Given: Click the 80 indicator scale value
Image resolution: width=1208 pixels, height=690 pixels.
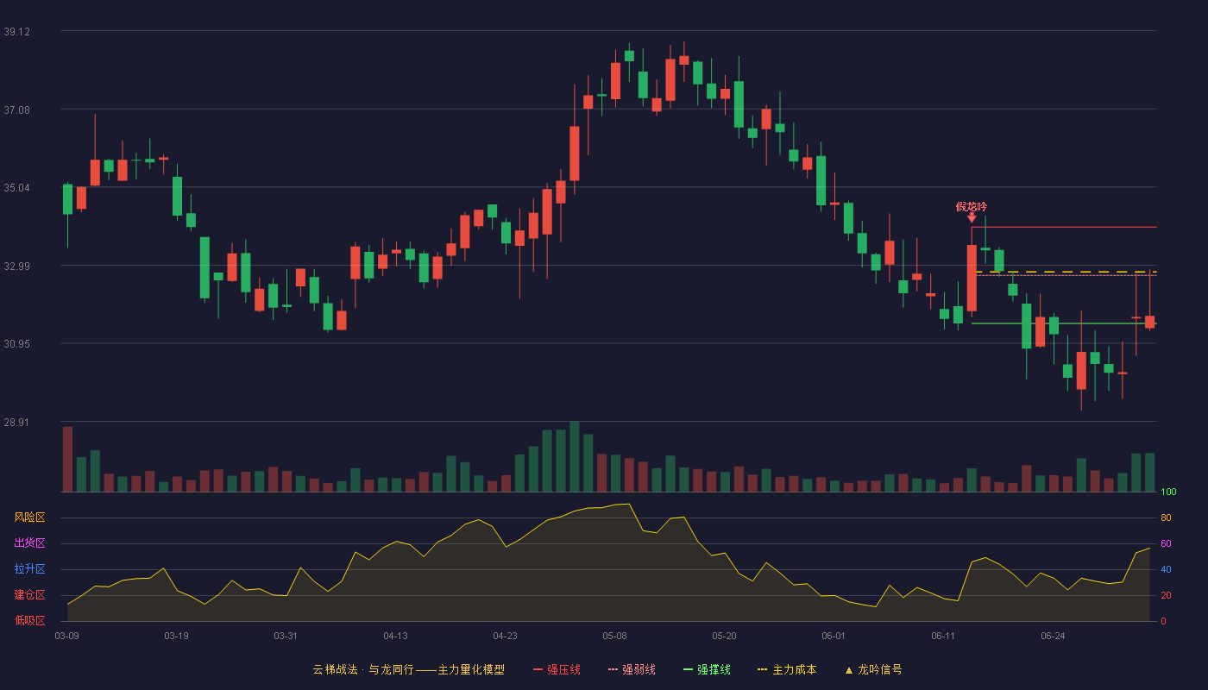Looking at the screenshot, I should (1166, 518).
